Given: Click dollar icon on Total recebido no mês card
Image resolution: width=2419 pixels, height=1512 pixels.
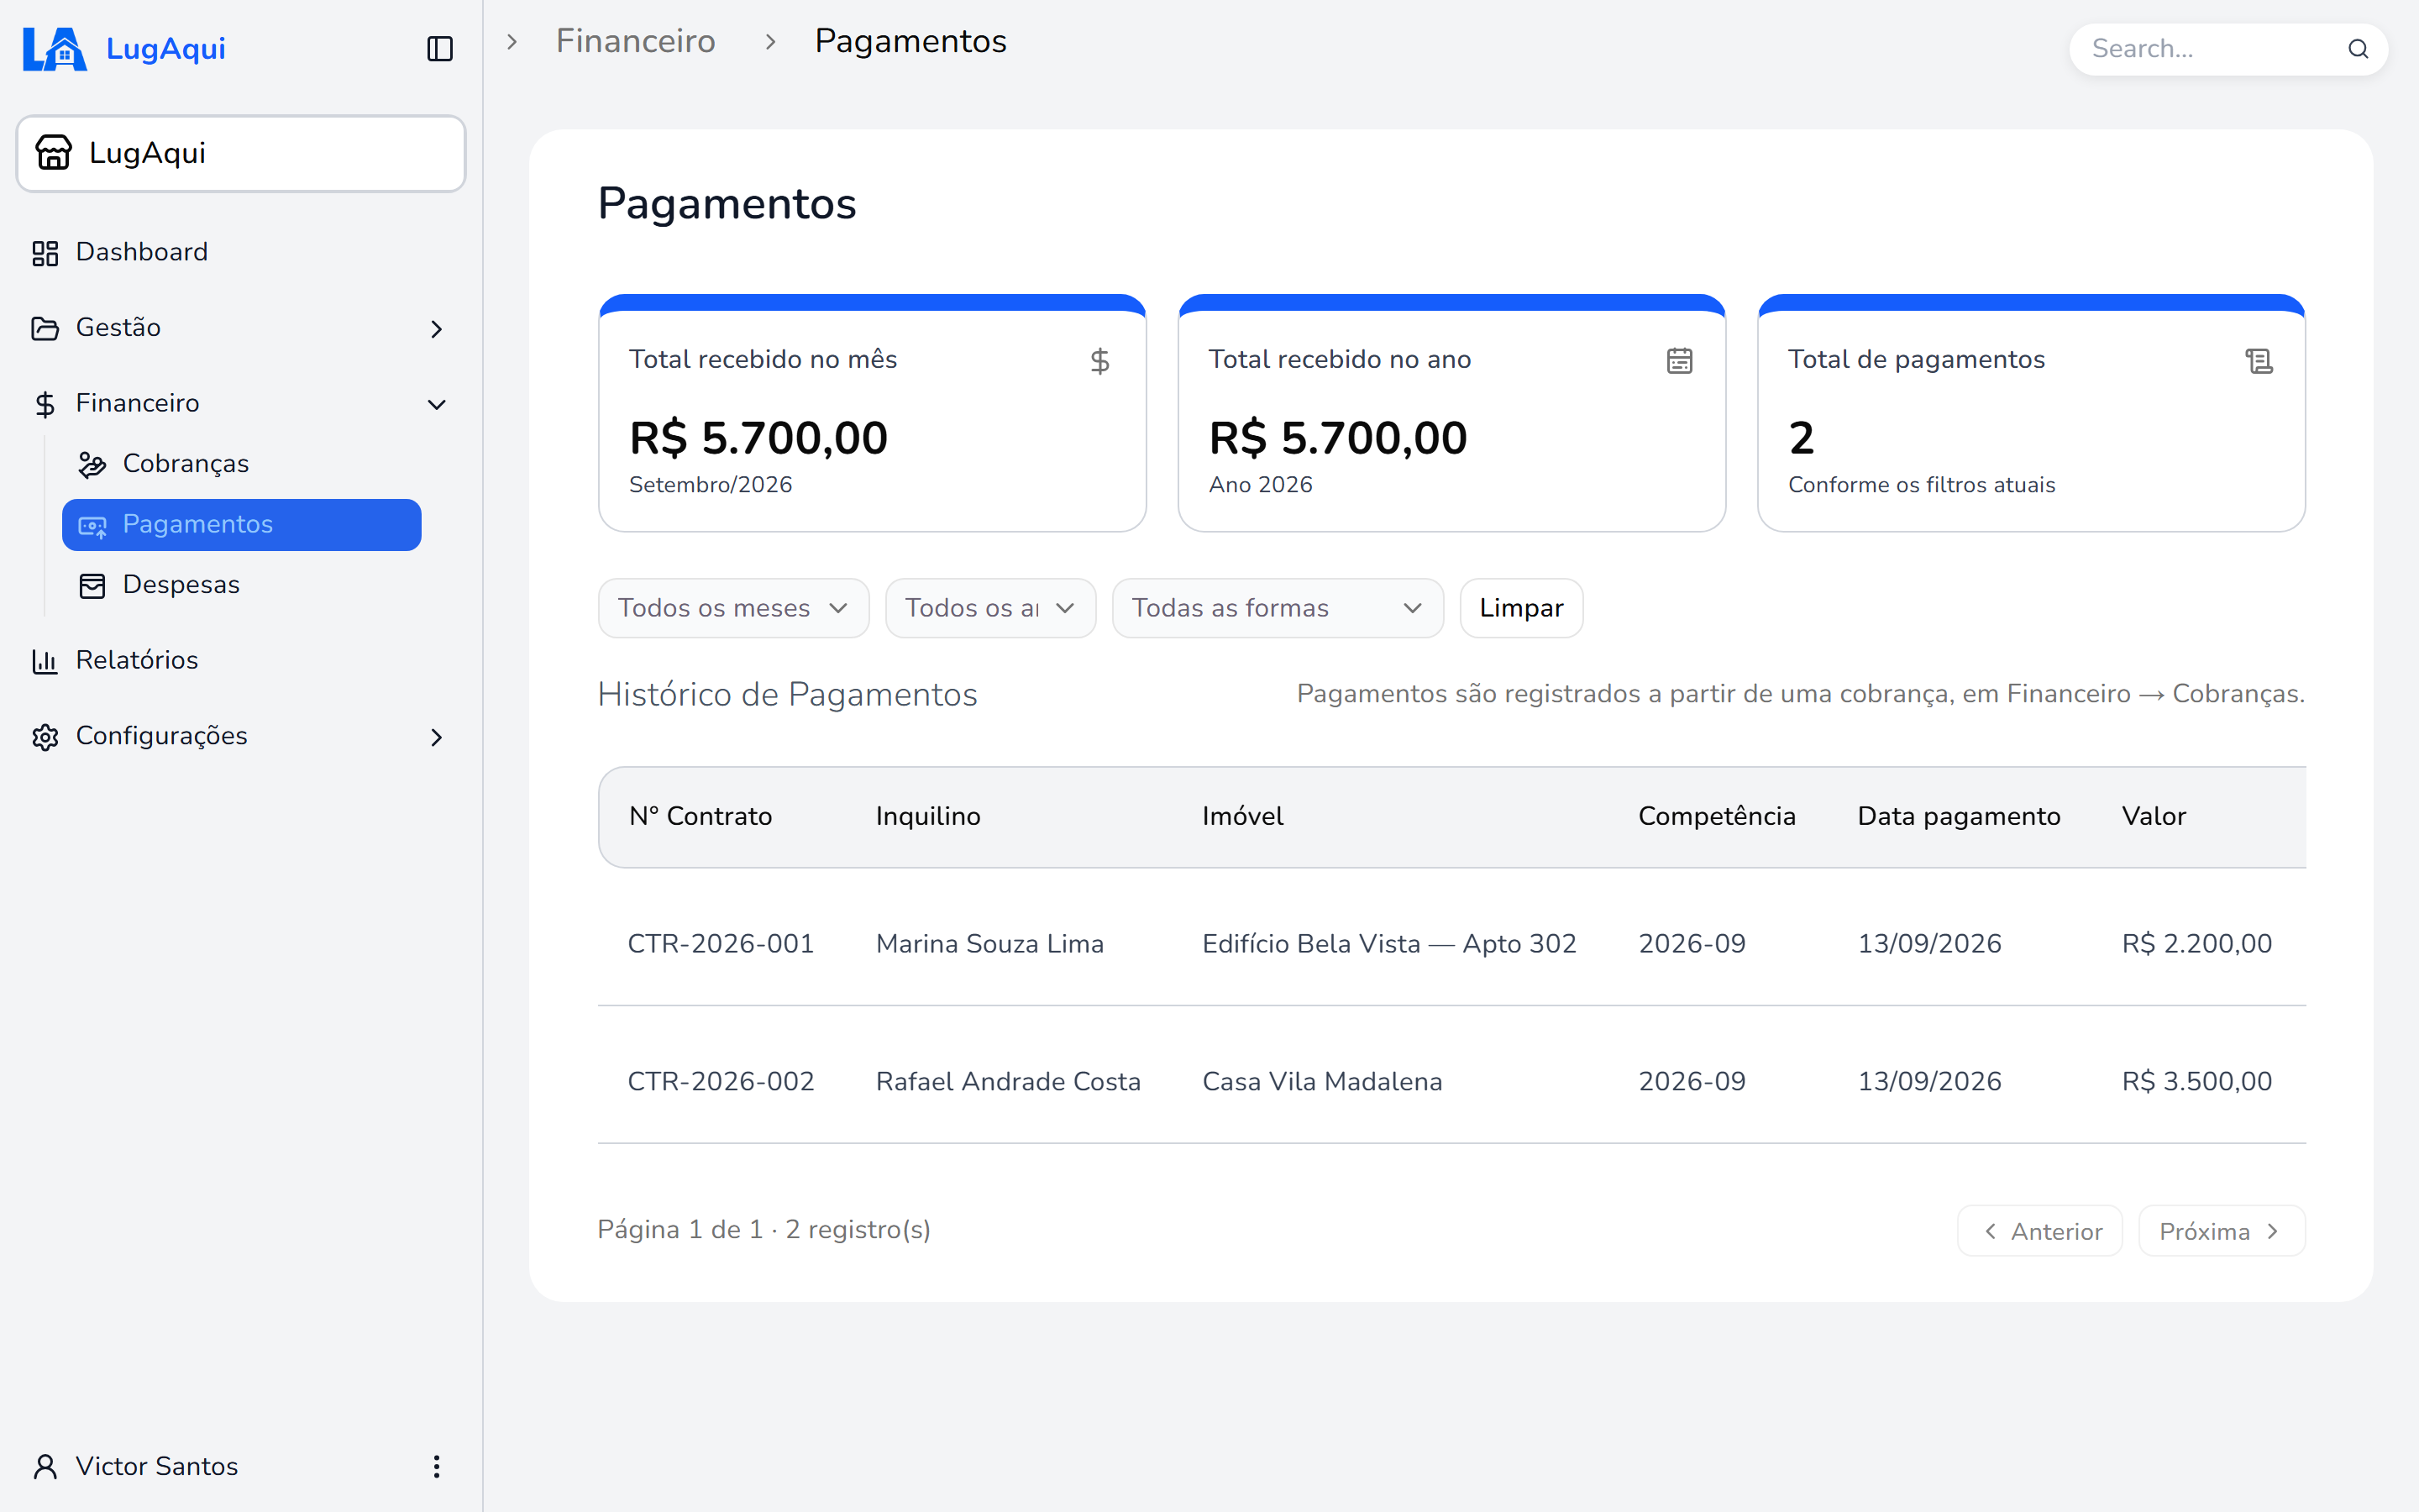Looking at the screenshot, I should [1099, 361].
